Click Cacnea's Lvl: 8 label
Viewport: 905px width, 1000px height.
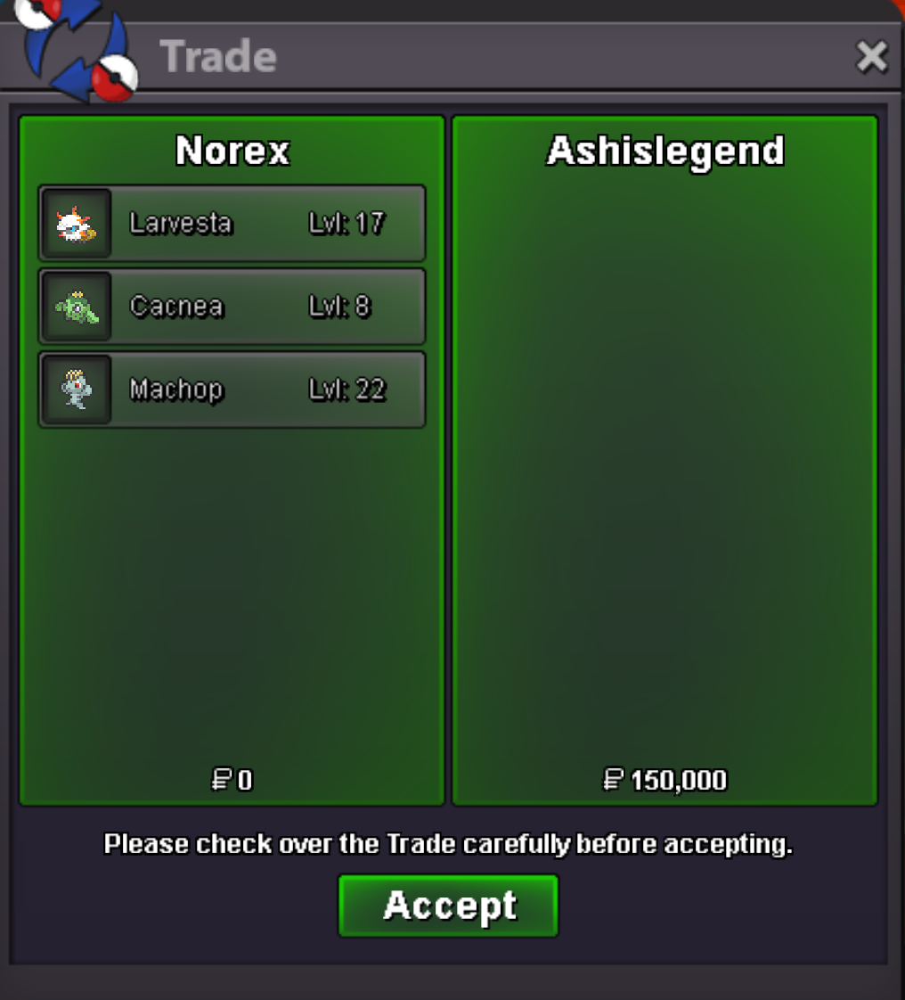coord(339,307)
